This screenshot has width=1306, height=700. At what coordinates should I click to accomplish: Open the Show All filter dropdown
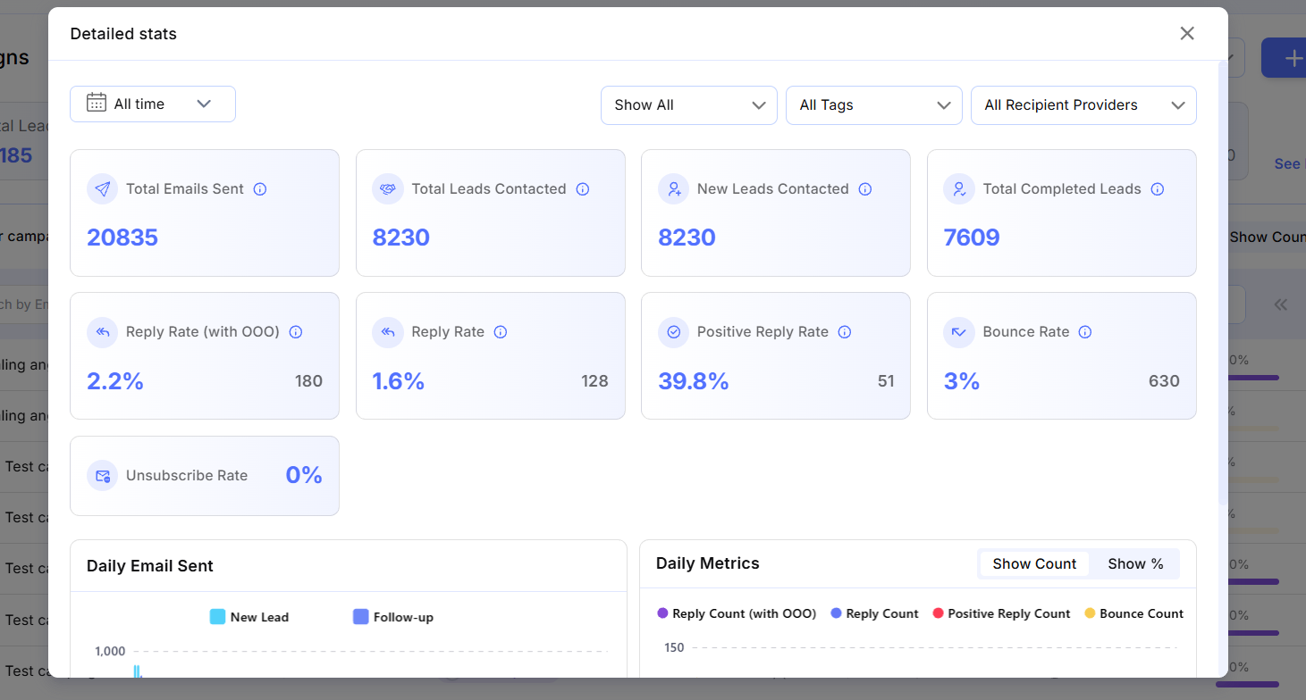click(689, 104)
